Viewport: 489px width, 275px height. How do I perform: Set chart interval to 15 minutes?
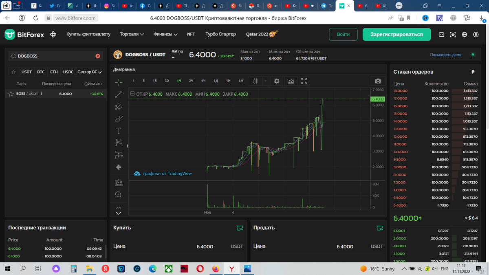tap(155, 81)
